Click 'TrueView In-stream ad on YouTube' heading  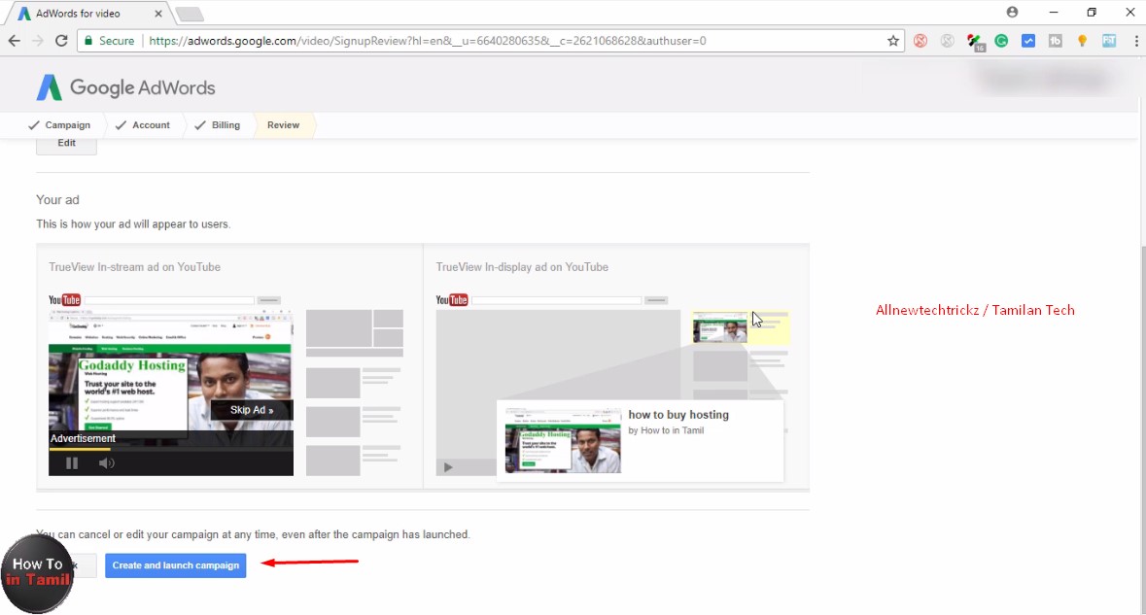tap(134, 267)
